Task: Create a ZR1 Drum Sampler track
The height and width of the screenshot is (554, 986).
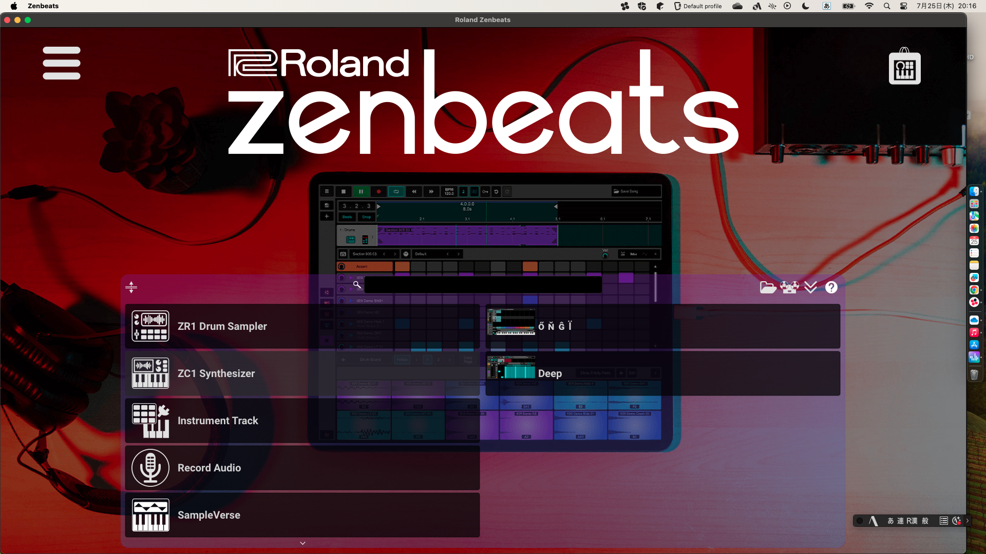Action: point(302,326)
